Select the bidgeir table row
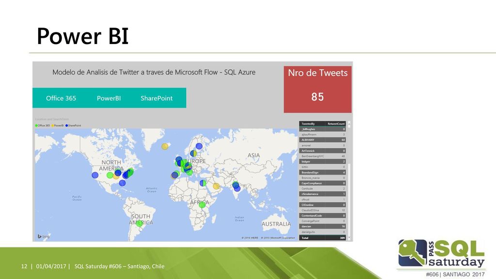496x279 pixels. pyautogui.click(x=323, y=162)
